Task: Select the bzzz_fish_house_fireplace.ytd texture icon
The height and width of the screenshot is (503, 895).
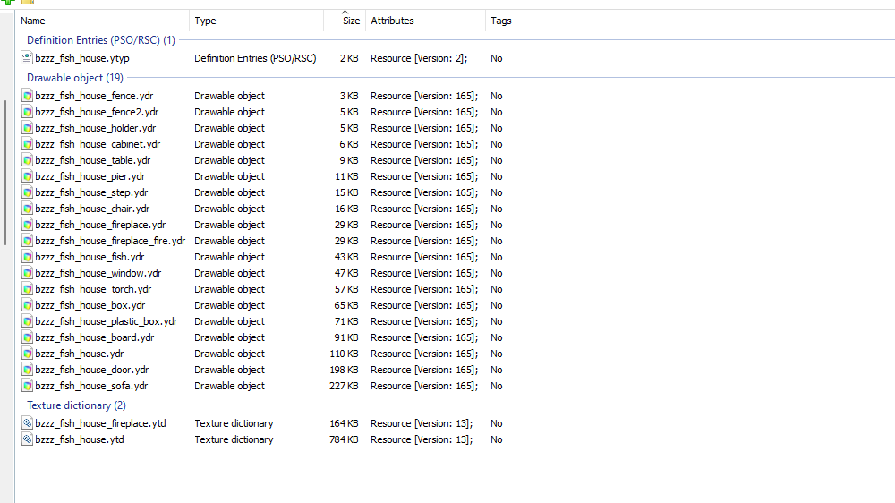Action: tap(27, 423)
